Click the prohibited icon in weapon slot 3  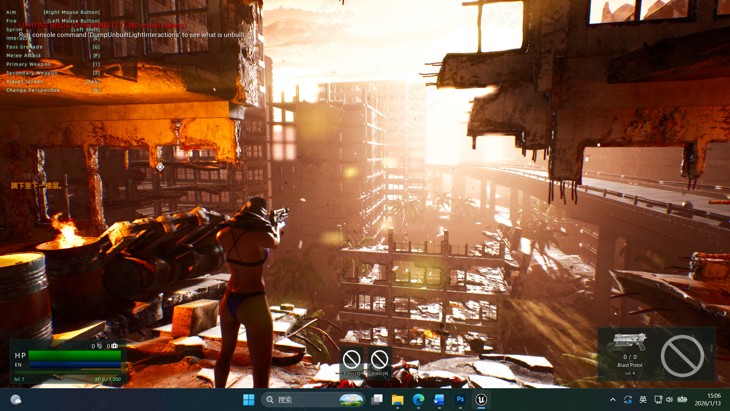click(x=351, y=359)
